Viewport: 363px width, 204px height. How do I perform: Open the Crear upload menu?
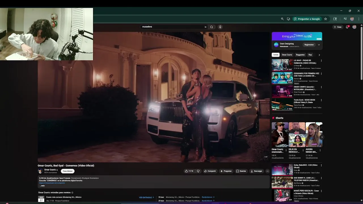pyautogui.click(x=337, y=27)
